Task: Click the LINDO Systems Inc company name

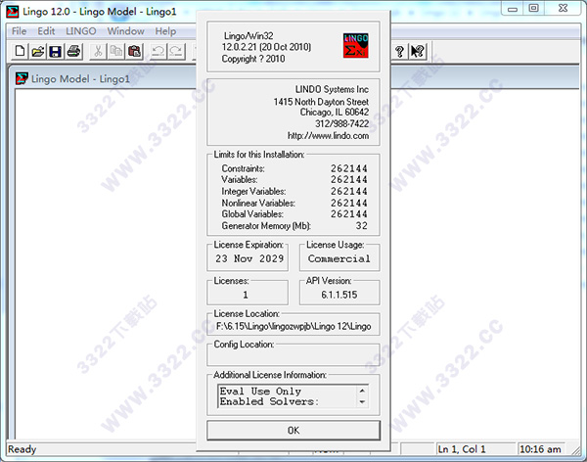Action: [x=332, y=89]
